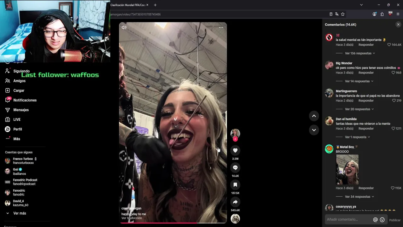The width and height of the screenshot is (403, 227).
Task: Click the Publicar comment button
Action: (395, 220)
